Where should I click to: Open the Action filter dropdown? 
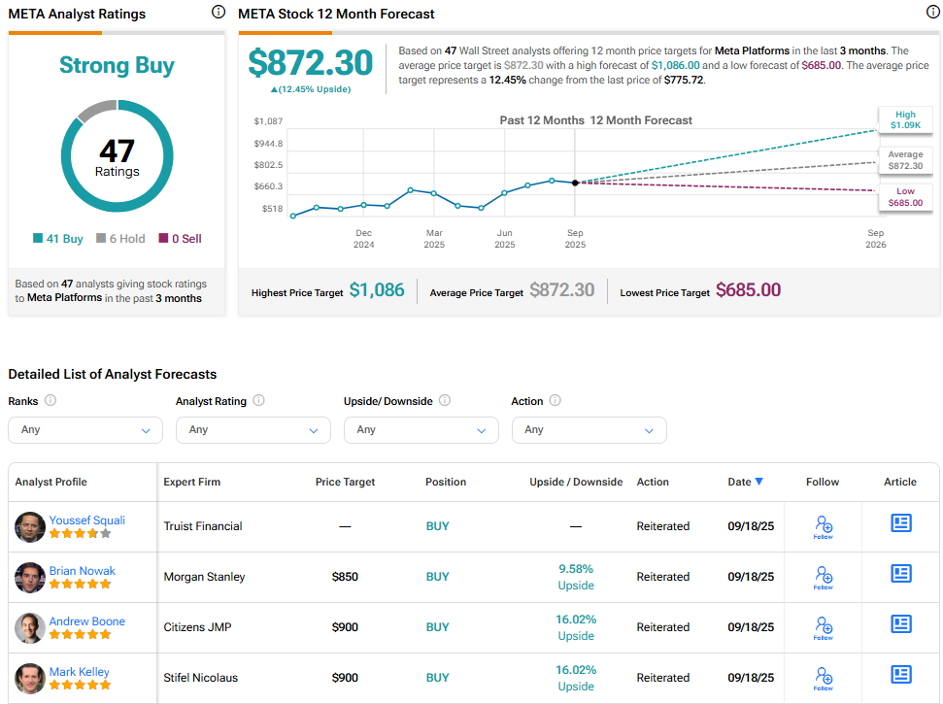[589, 429]
